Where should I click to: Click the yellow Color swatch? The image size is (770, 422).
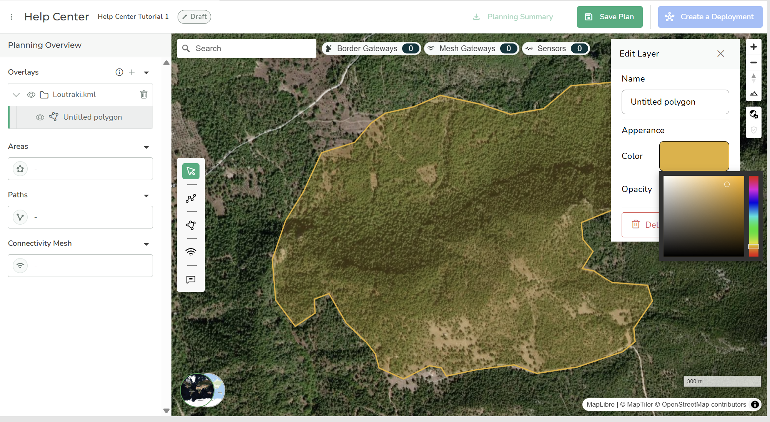coord(694,156)
